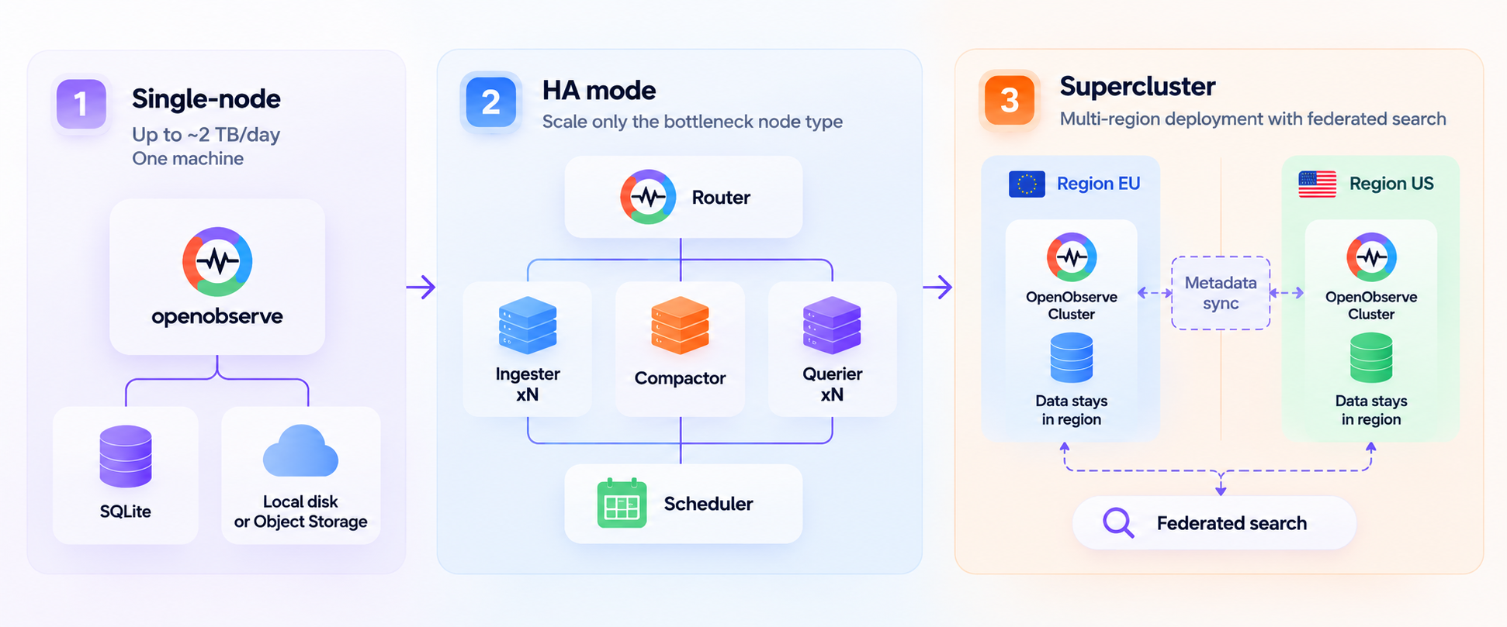
Task: Click the 'Region US' label
Action: [x=1391, y=184]
